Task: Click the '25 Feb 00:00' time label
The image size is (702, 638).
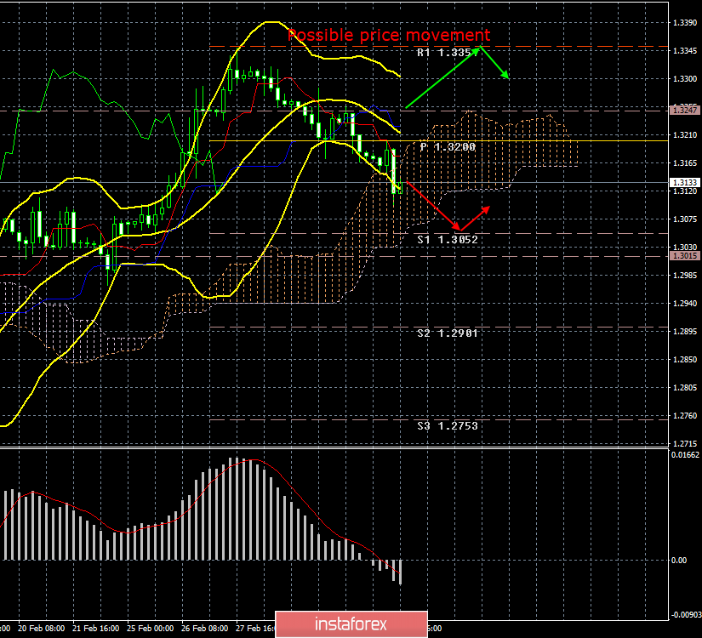Action: click(x=150, y=628)
